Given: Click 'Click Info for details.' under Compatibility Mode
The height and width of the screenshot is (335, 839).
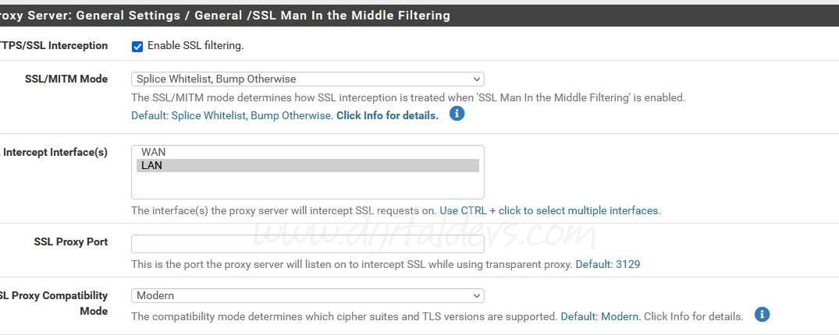Looking at the screenshot, I should click(x=693, y=317).
